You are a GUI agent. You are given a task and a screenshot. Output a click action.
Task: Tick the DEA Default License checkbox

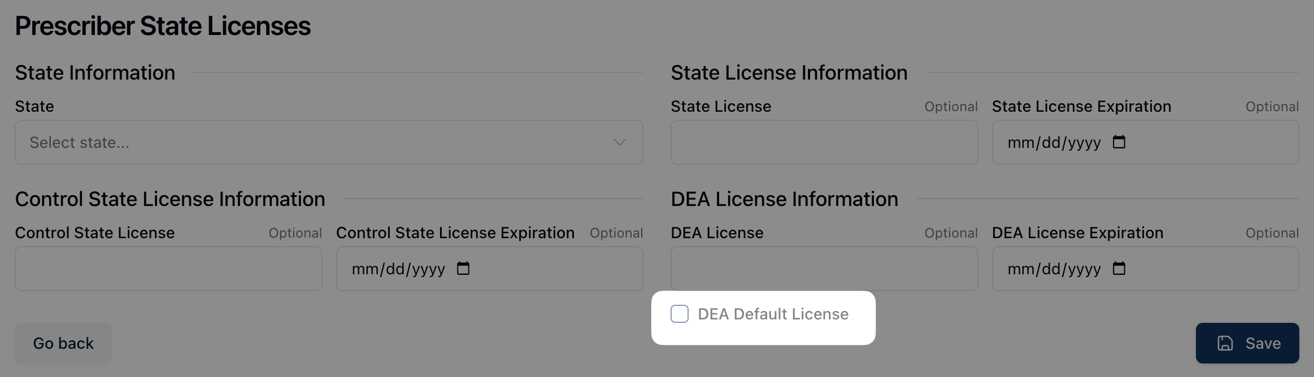point(679,314)
